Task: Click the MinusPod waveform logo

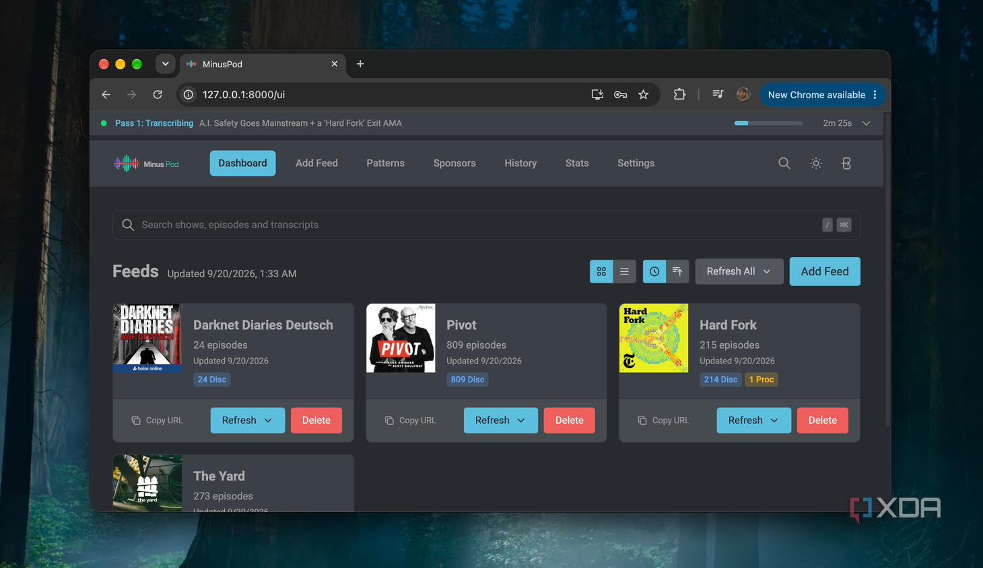Action: click(146, 164)
